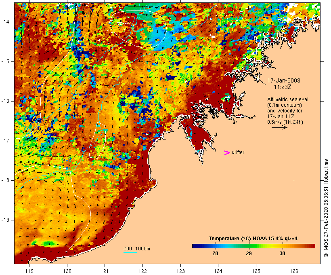Click the '28' colorbar label
This screenshot has width=331, height=275.
[215, 253]
